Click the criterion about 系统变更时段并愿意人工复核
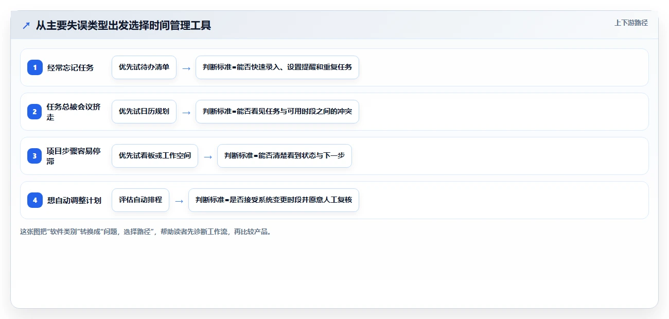 [274, 200]
